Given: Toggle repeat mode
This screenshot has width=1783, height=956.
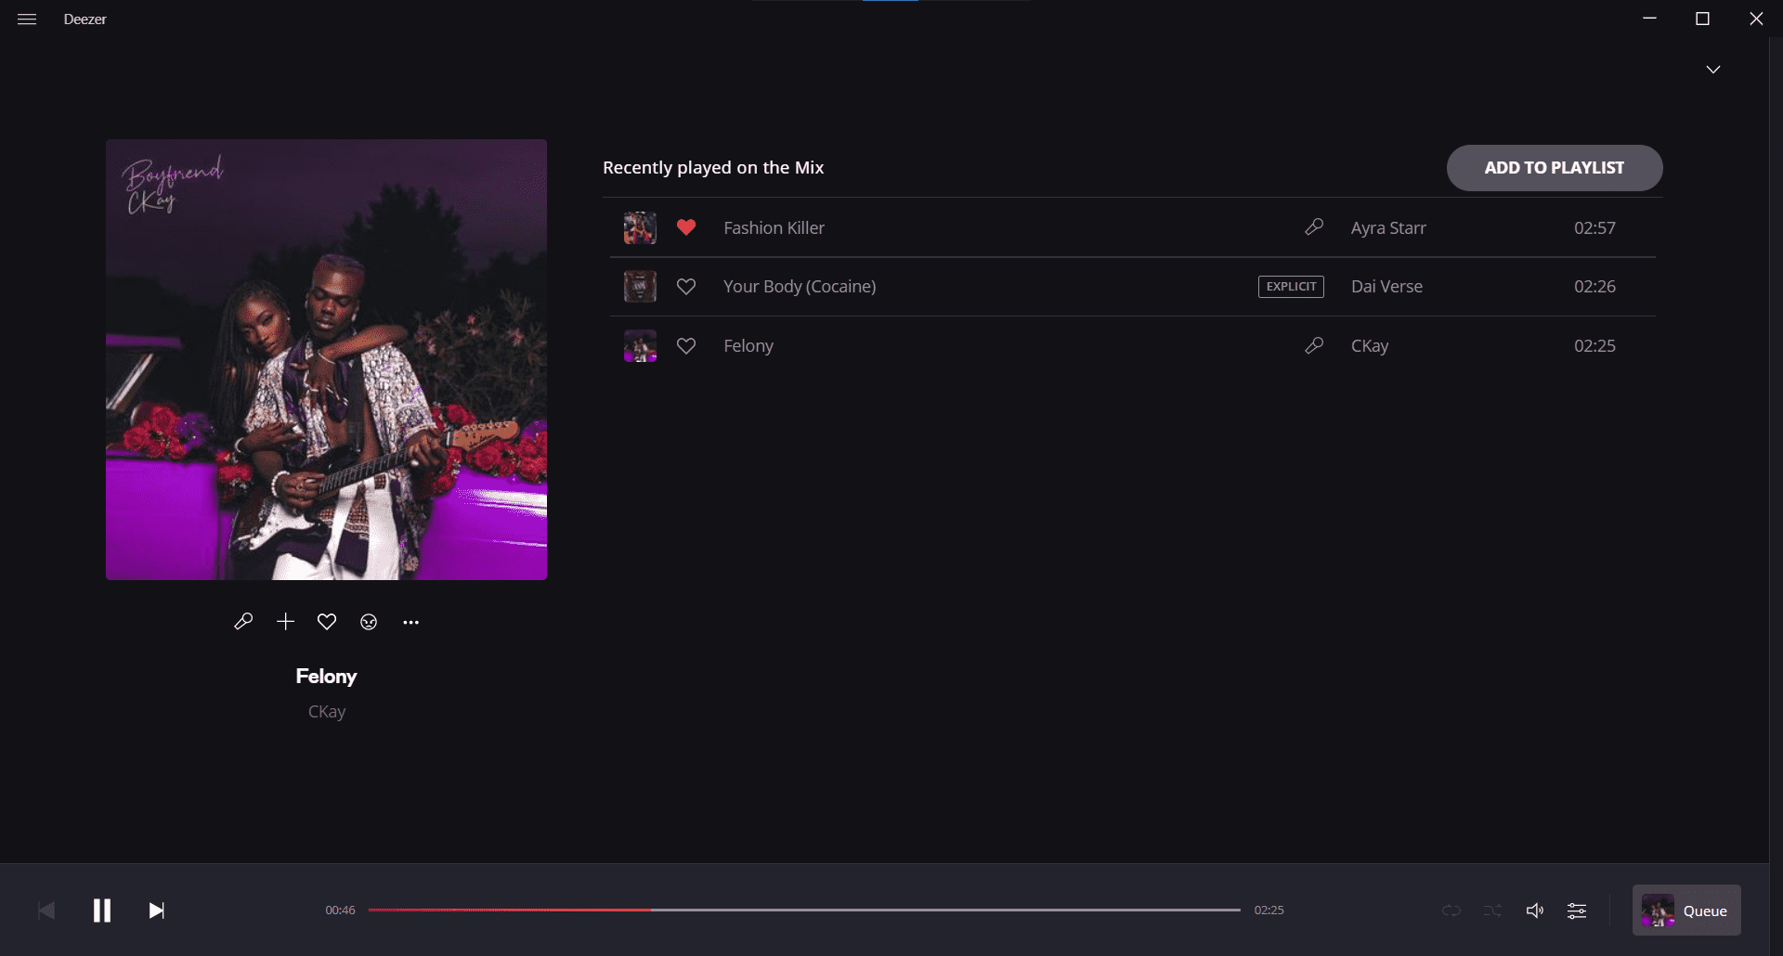Looking at the screenshot, I should (x=1451, y=911).
